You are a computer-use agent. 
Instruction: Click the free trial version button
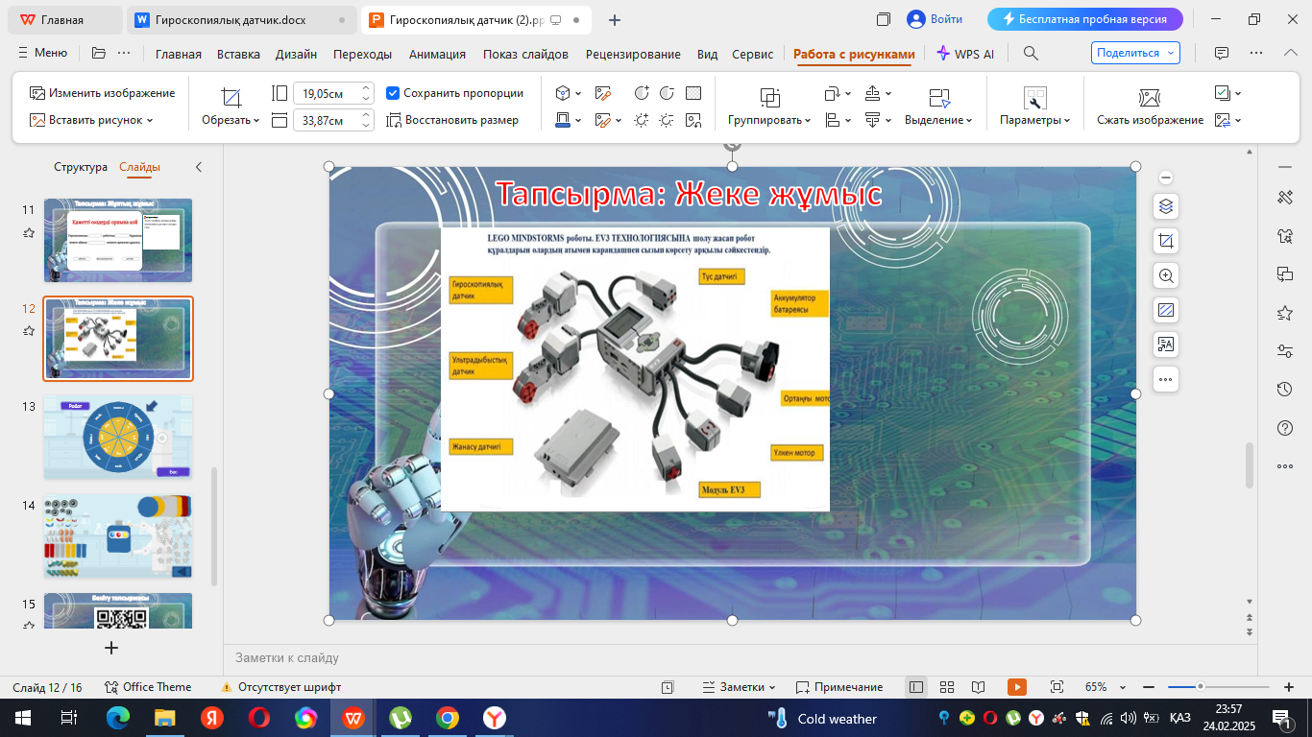coord(1085,19)
